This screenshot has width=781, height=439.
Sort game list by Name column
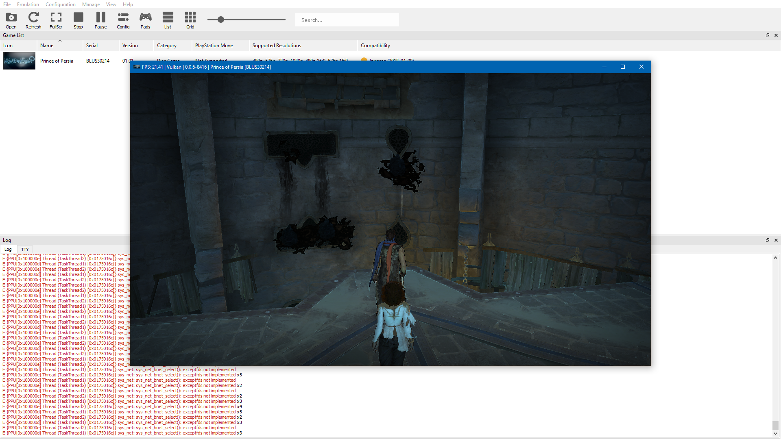coord(60,46)
